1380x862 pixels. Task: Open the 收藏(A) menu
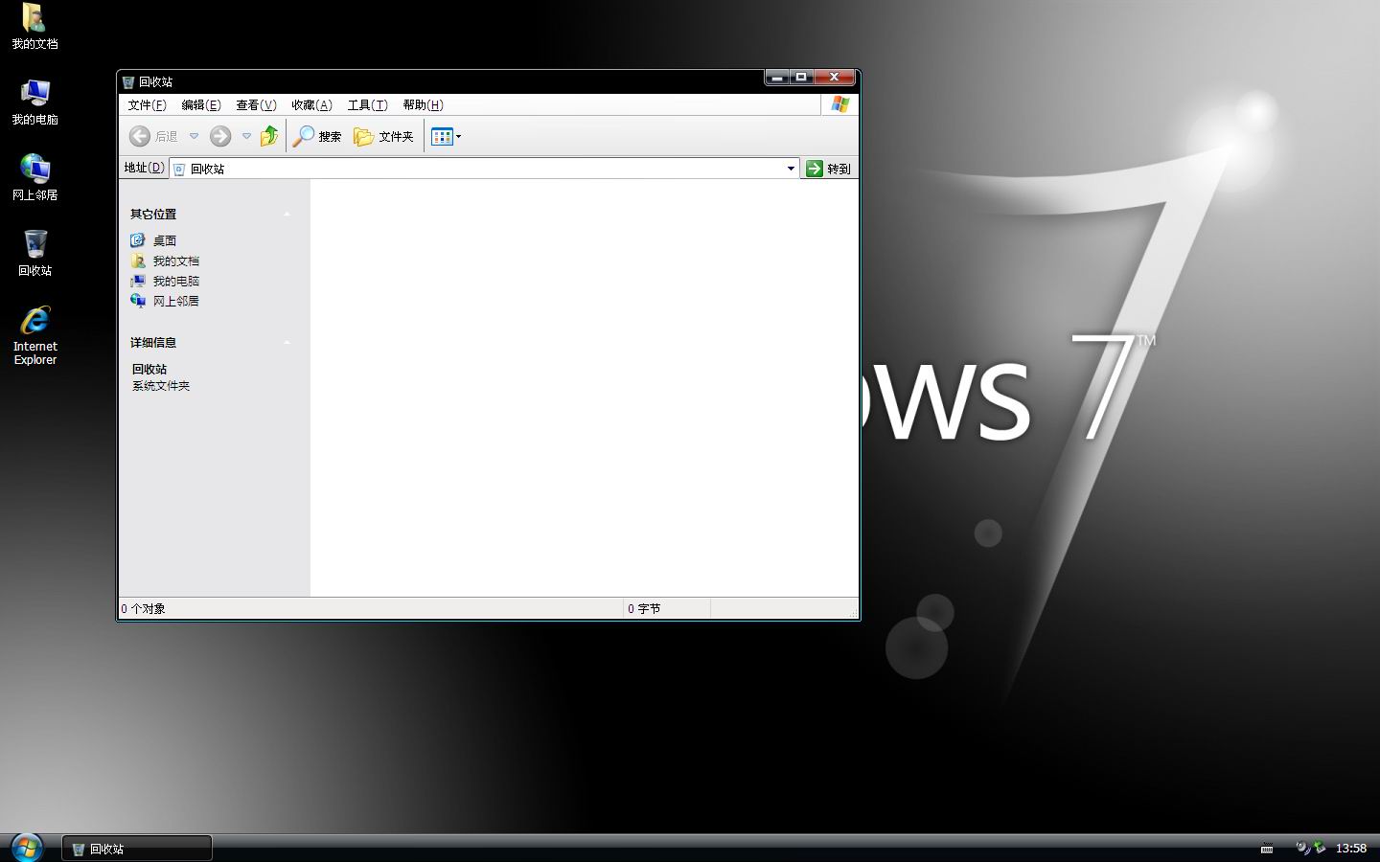tap(311, 105)
